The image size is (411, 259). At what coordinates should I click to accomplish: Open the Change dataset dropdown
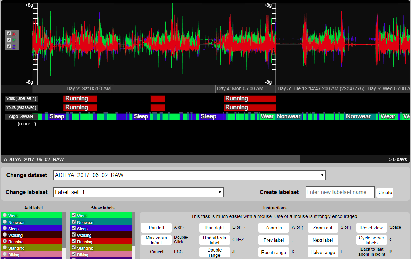189,175
